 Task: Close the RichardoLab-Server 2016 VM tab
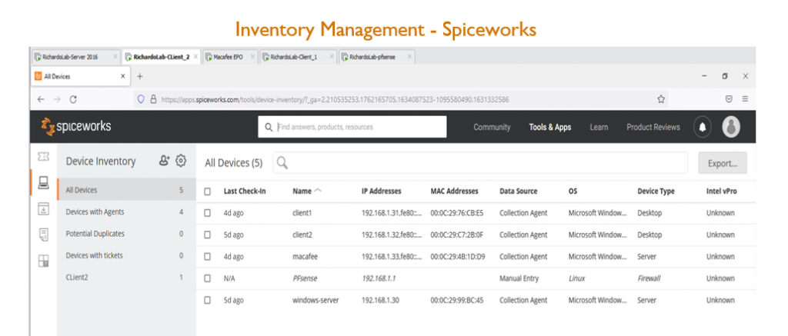click(x=115, y=57)
